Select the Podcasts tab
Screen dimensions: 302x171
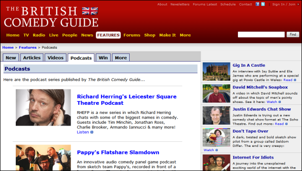tap(81, 58)
